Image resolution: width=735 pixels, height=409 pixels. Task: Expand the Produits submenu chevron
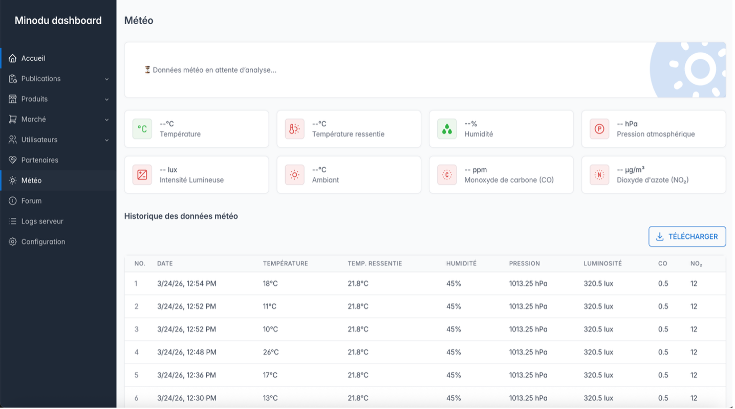[x=107, y=100]
